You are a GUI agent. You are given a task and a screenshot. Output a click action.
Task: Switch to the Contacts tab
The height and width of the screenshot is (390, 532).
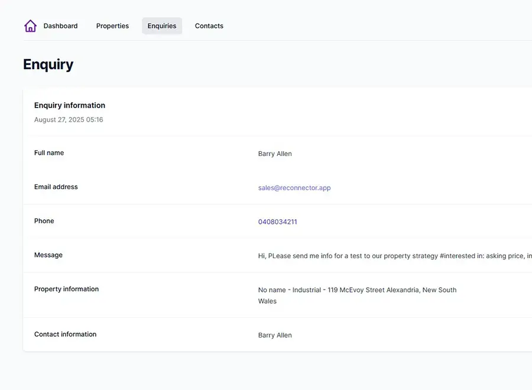click(209, 26)
